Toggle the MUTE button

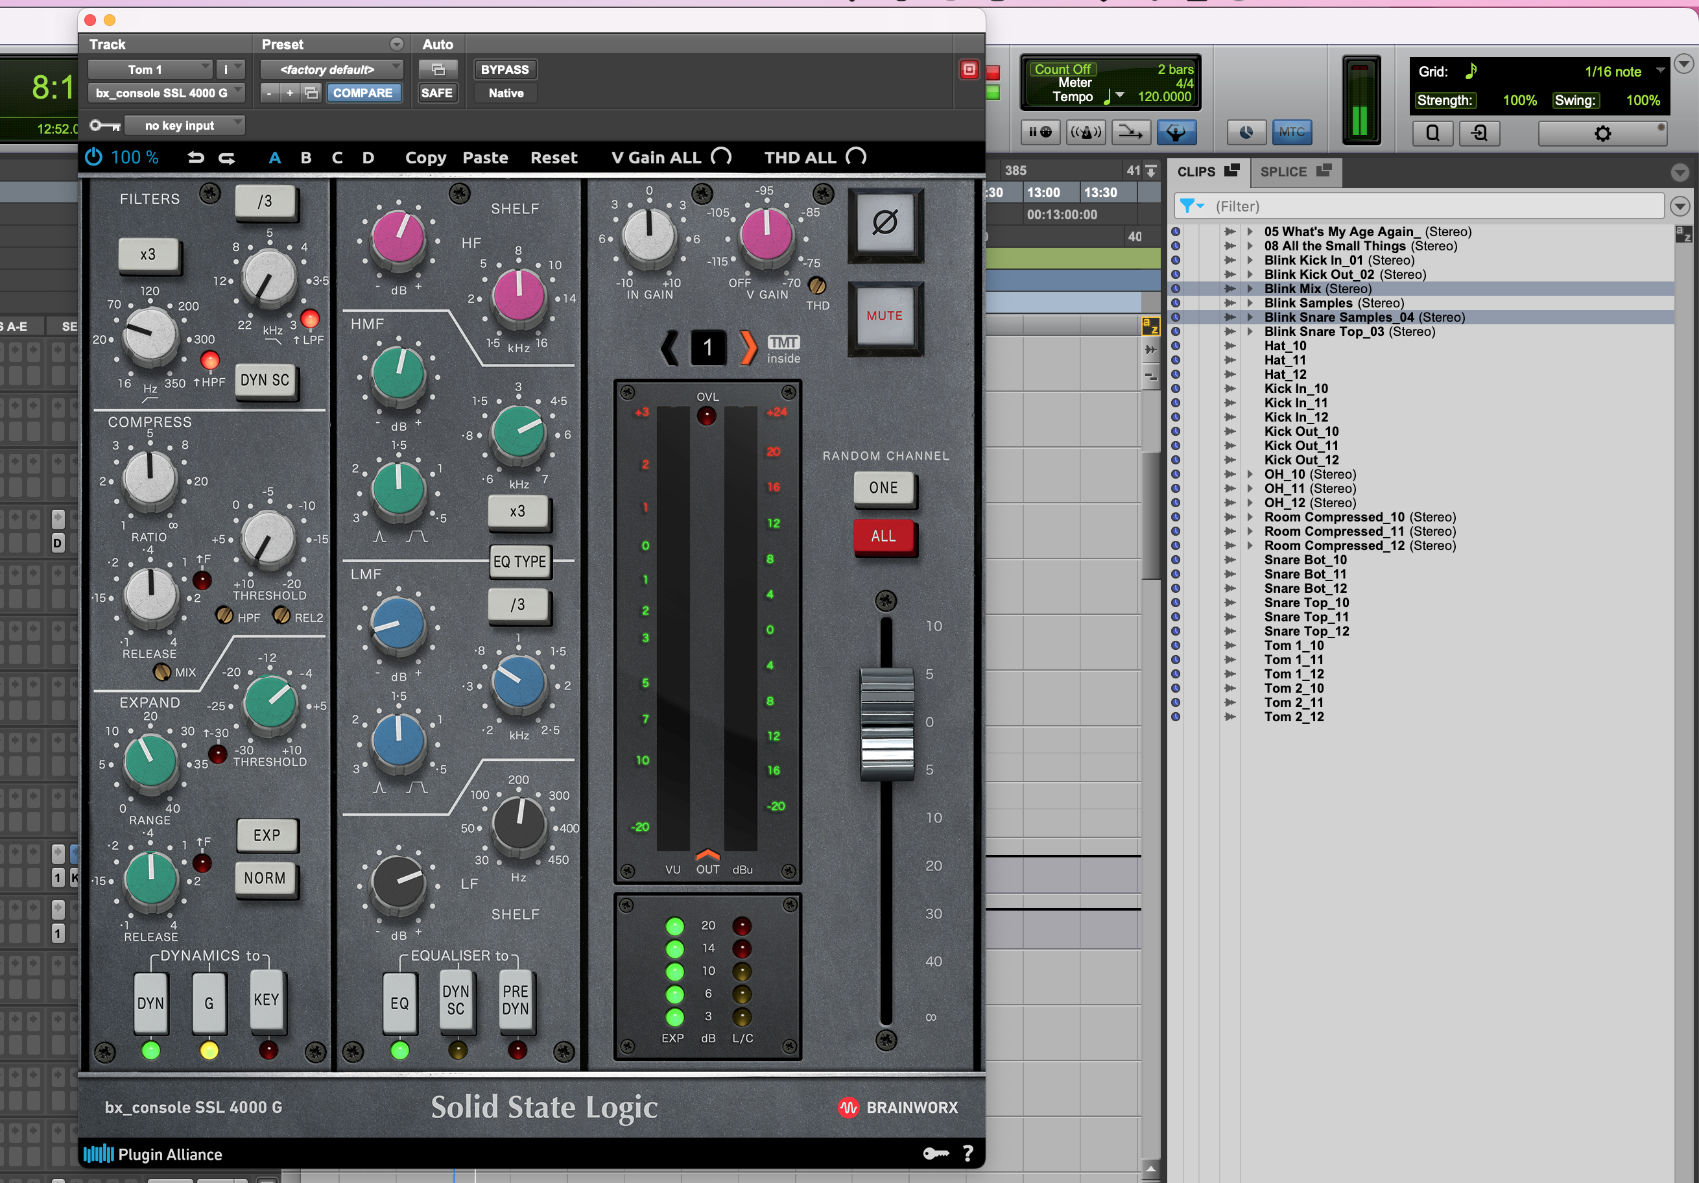coord(885,316)
